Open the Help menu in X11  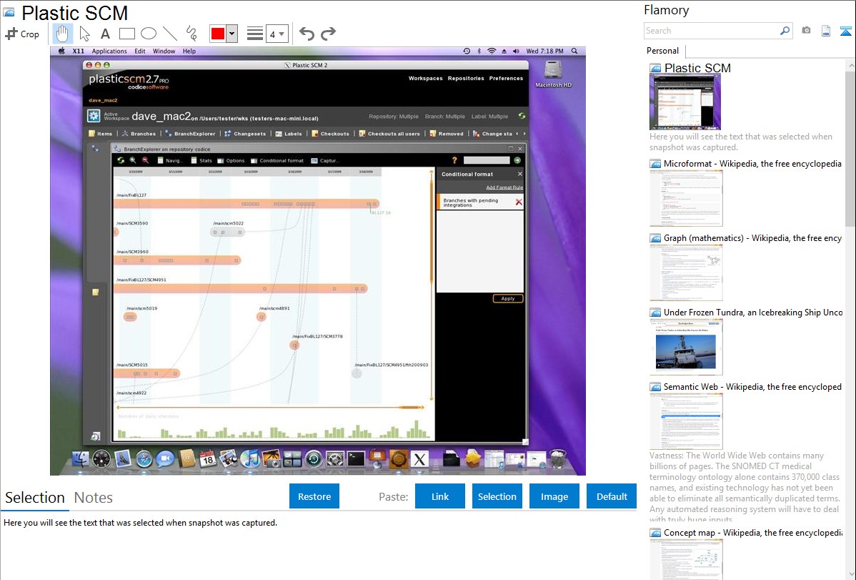(x=189, y=51)
